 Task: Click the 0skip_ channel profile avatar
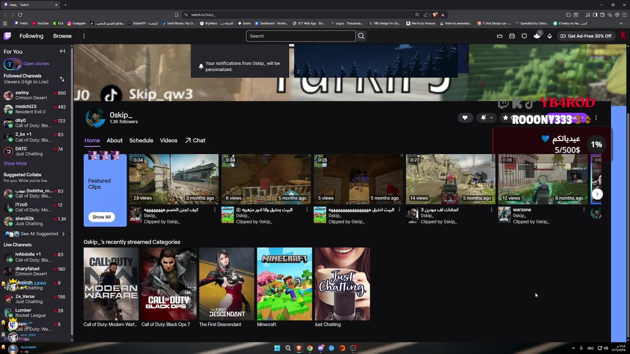(95, 118)
